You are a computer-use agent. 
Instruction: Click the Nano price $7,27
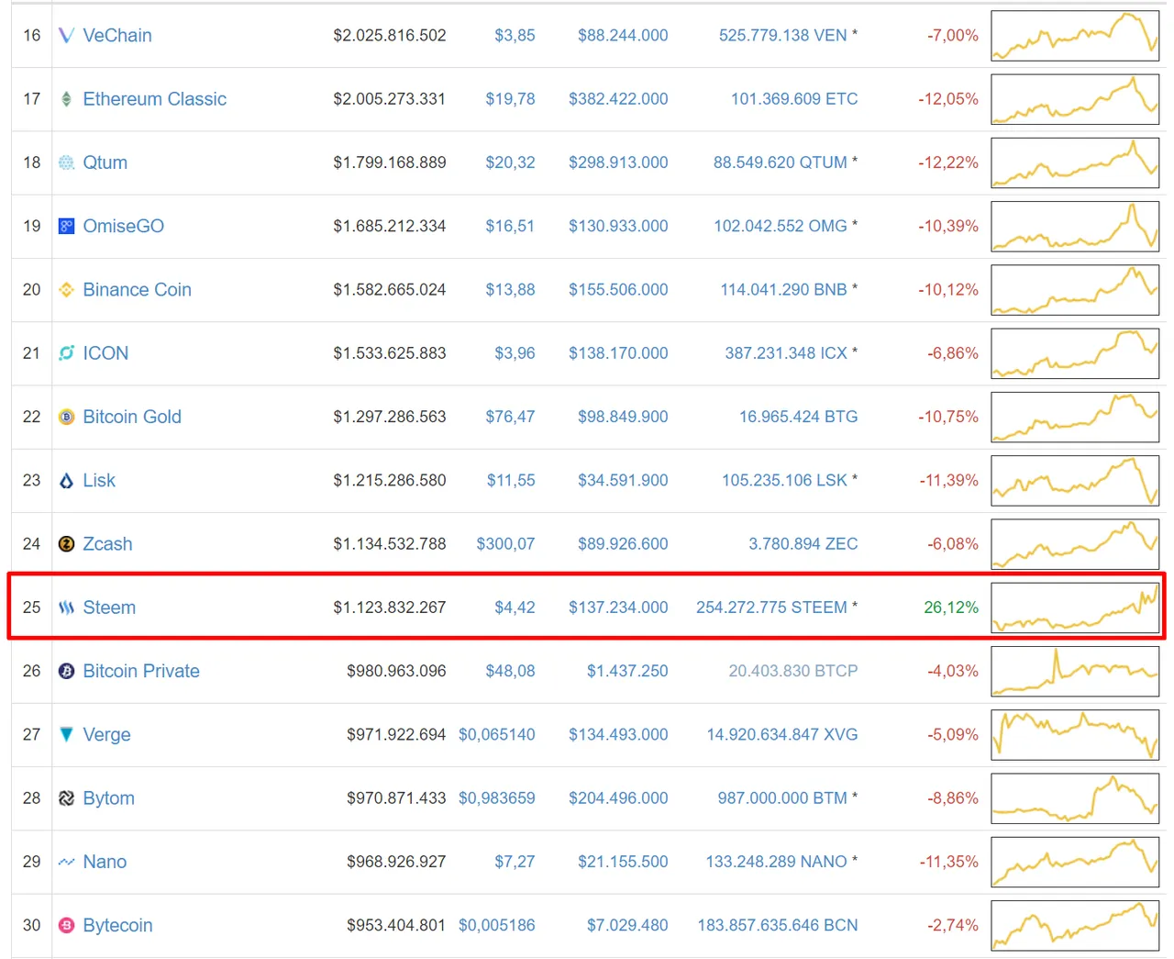tap(515, 862)
